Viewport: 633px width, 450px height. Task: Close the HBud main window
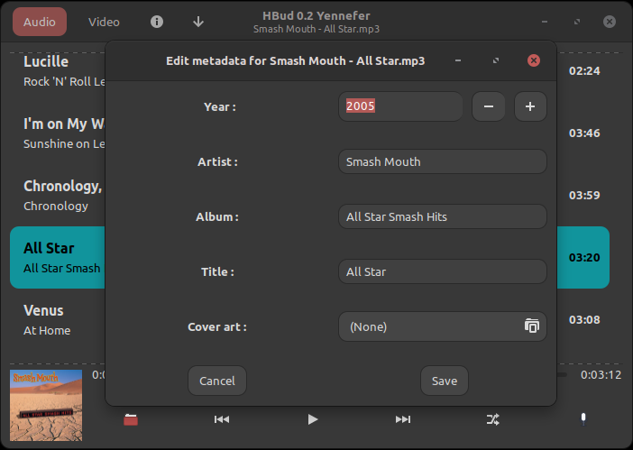[610, 22]
